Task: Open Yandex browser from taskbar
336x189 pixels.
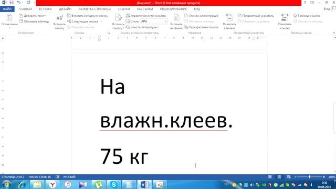Action: coord(52,184)
